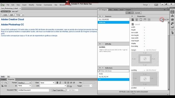Open the File menu
The width and height of the screenshot is (175, 98).
(x=8, y=5)
